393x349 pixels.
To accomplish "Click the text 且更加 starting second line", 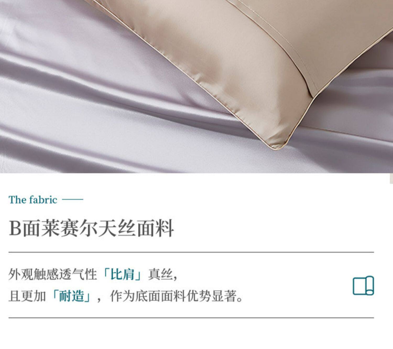I will point(27,296).
